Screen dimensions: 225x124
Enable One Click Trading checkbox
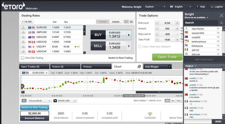tap(23, 58)
